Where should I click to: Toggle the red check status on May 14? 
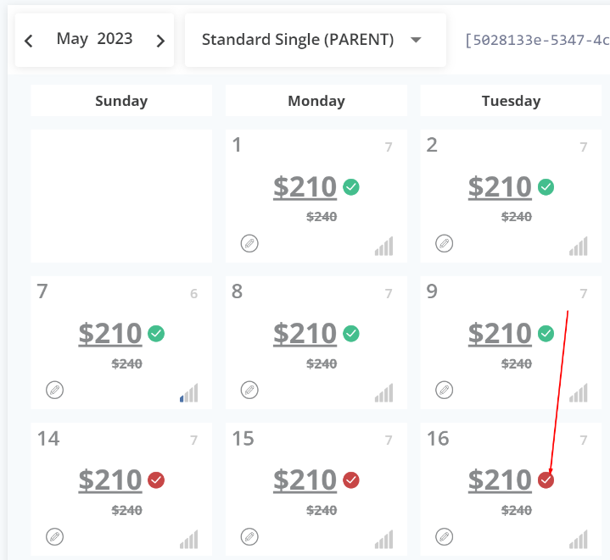pyautogui.click(x=156, y=480)
